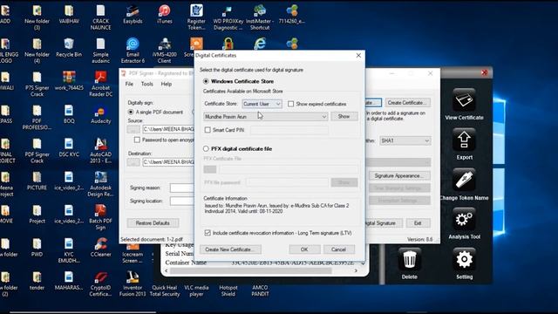558x314 pixels.
Task: Open Analysis Tool in token manager
Action: point(464,224)
